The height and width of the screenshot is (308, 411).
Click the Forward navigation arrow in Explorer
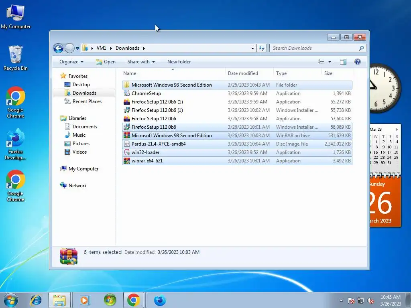coord(69,48)
